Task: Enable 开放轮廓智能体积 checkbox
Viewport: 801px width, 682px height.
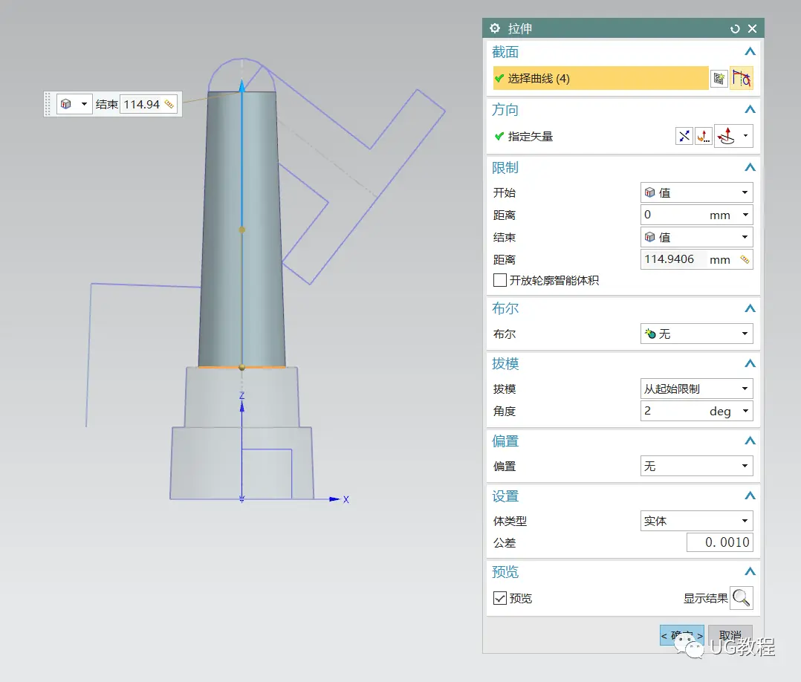Action: [499, 281]
